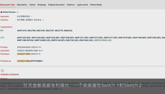Screen dimensions: 165x94
Task: Click the Priorities label
Action: point(4,47)
